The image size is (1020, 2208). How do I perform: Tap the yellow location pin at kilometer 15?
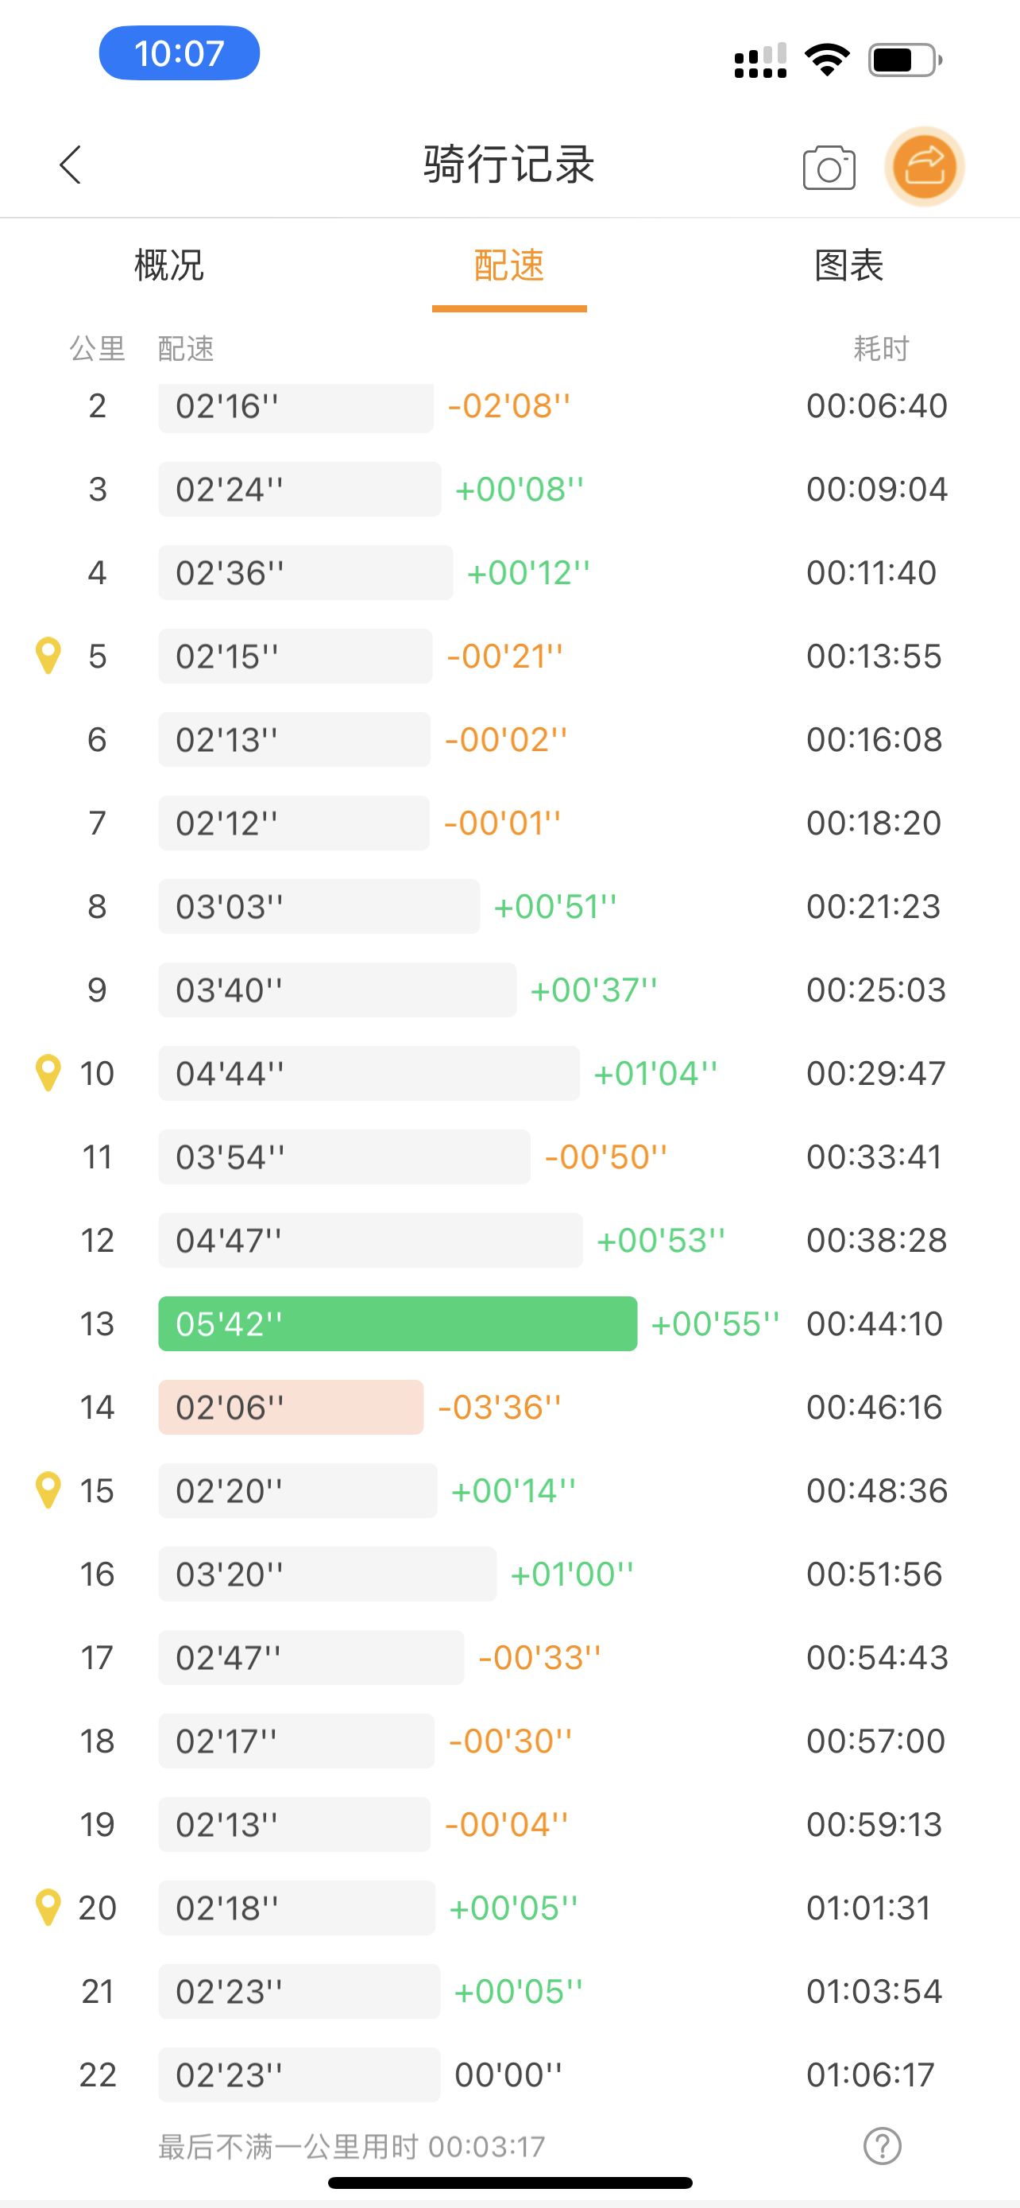coord(48,1490)
